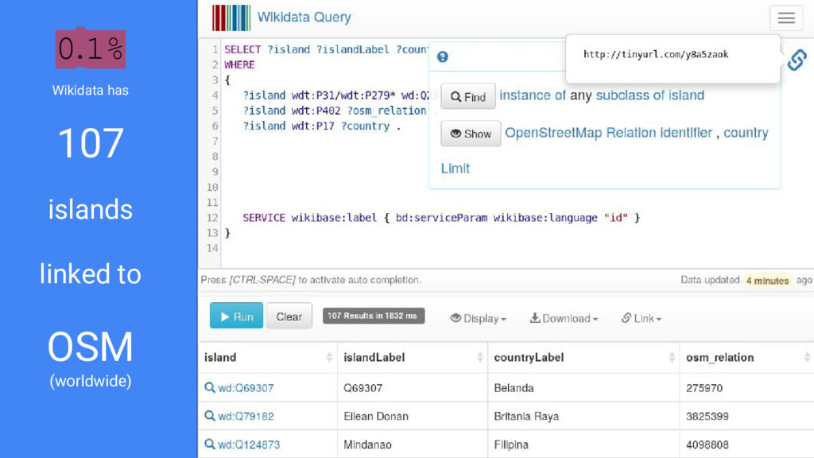Open entity wd:Q124873
The image size is (814, 458).
click(x=249, y=445)
